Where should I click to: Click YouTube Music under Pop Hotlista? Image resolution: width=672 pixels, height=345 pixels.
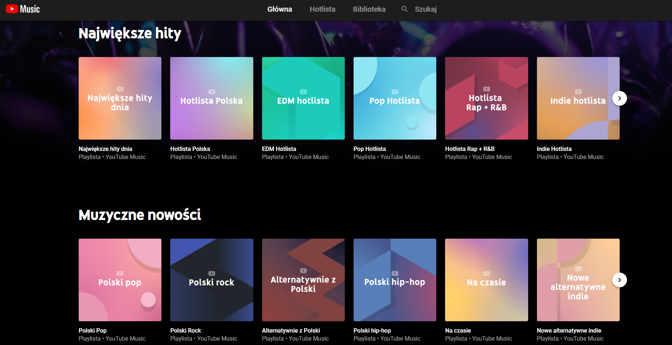[400, 157]
